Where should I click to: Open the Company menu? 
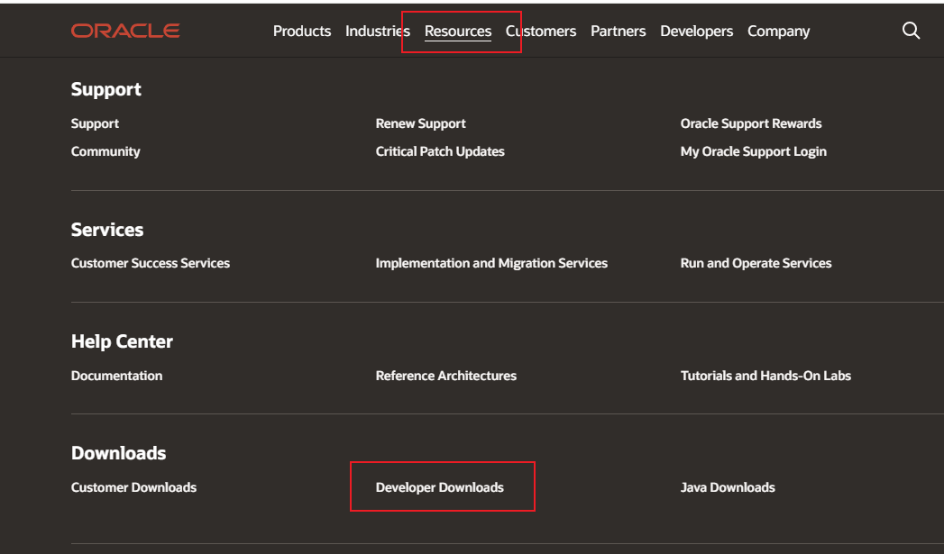778,31
